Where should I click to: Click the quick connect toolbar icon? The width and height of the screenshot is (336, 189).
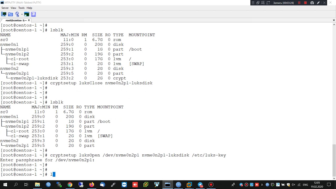[17, 14]
